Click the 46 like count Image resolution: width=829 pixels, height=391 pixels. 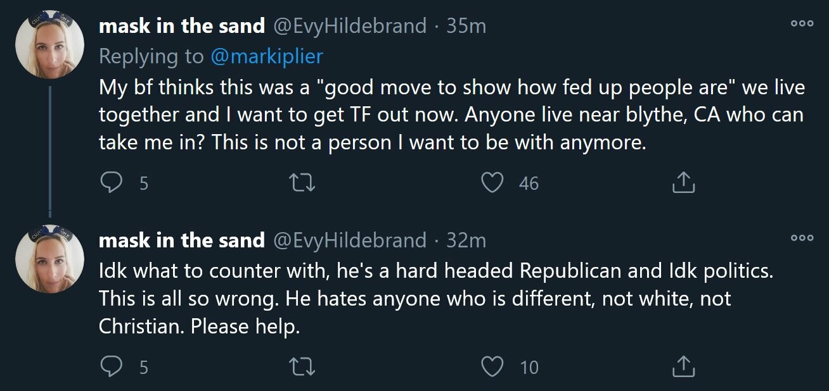click(x=529, y=183)
